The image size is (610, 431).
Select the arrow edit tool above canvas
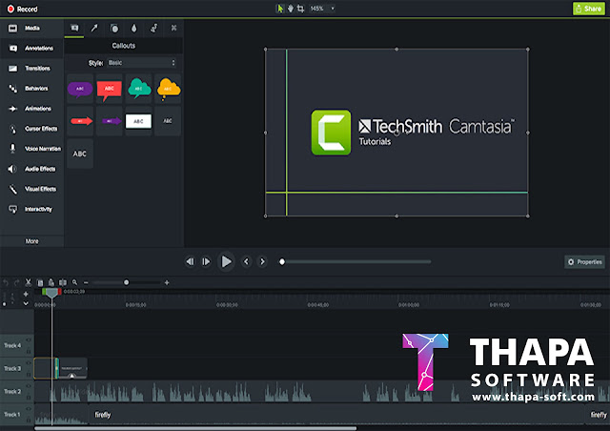pyautogui.click(x=279, y=9)
